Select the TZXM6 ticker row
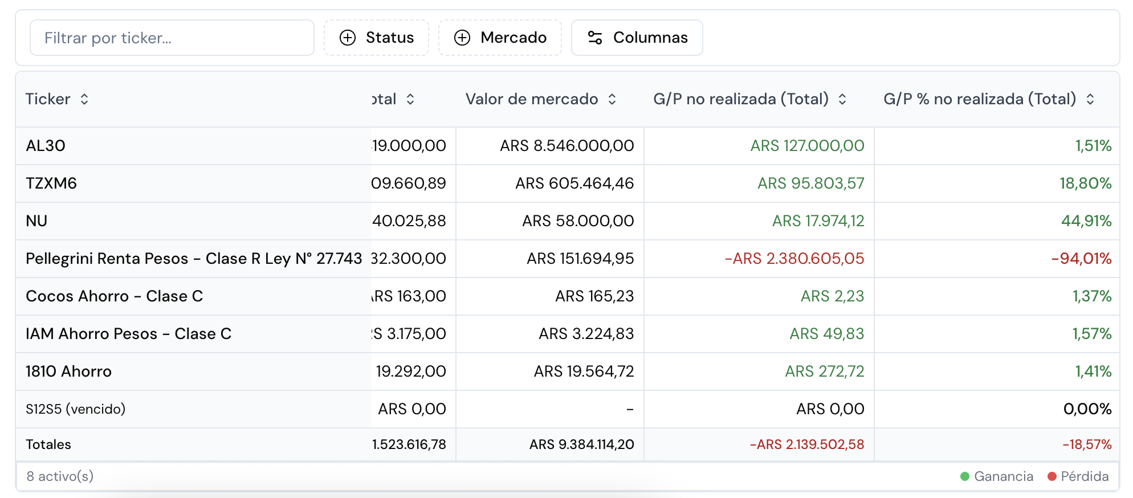This screenshot has height=498, width=1133. pos(51,183)
